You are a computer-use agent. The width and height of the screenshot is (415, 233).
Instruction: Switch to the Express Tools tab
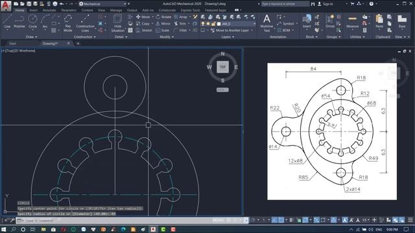click(x=190, y=10)
